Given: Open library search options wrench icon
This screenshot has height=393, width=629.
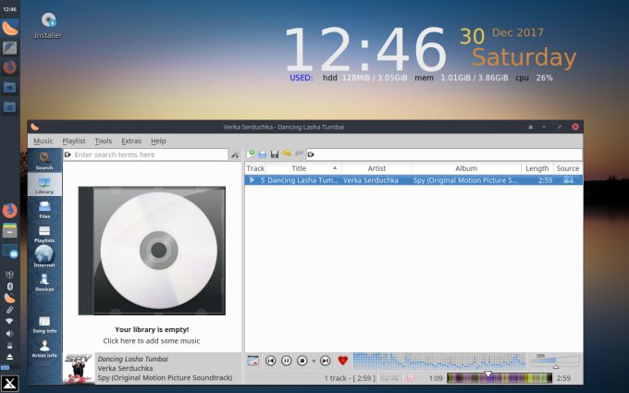Looking at the screenshot, I should (x=235, y=154).
